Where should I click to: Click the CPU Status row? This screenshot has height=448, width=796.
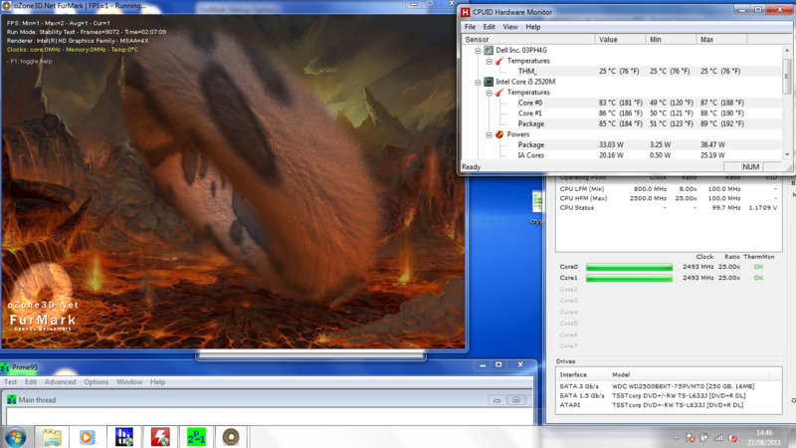(668, 208)
